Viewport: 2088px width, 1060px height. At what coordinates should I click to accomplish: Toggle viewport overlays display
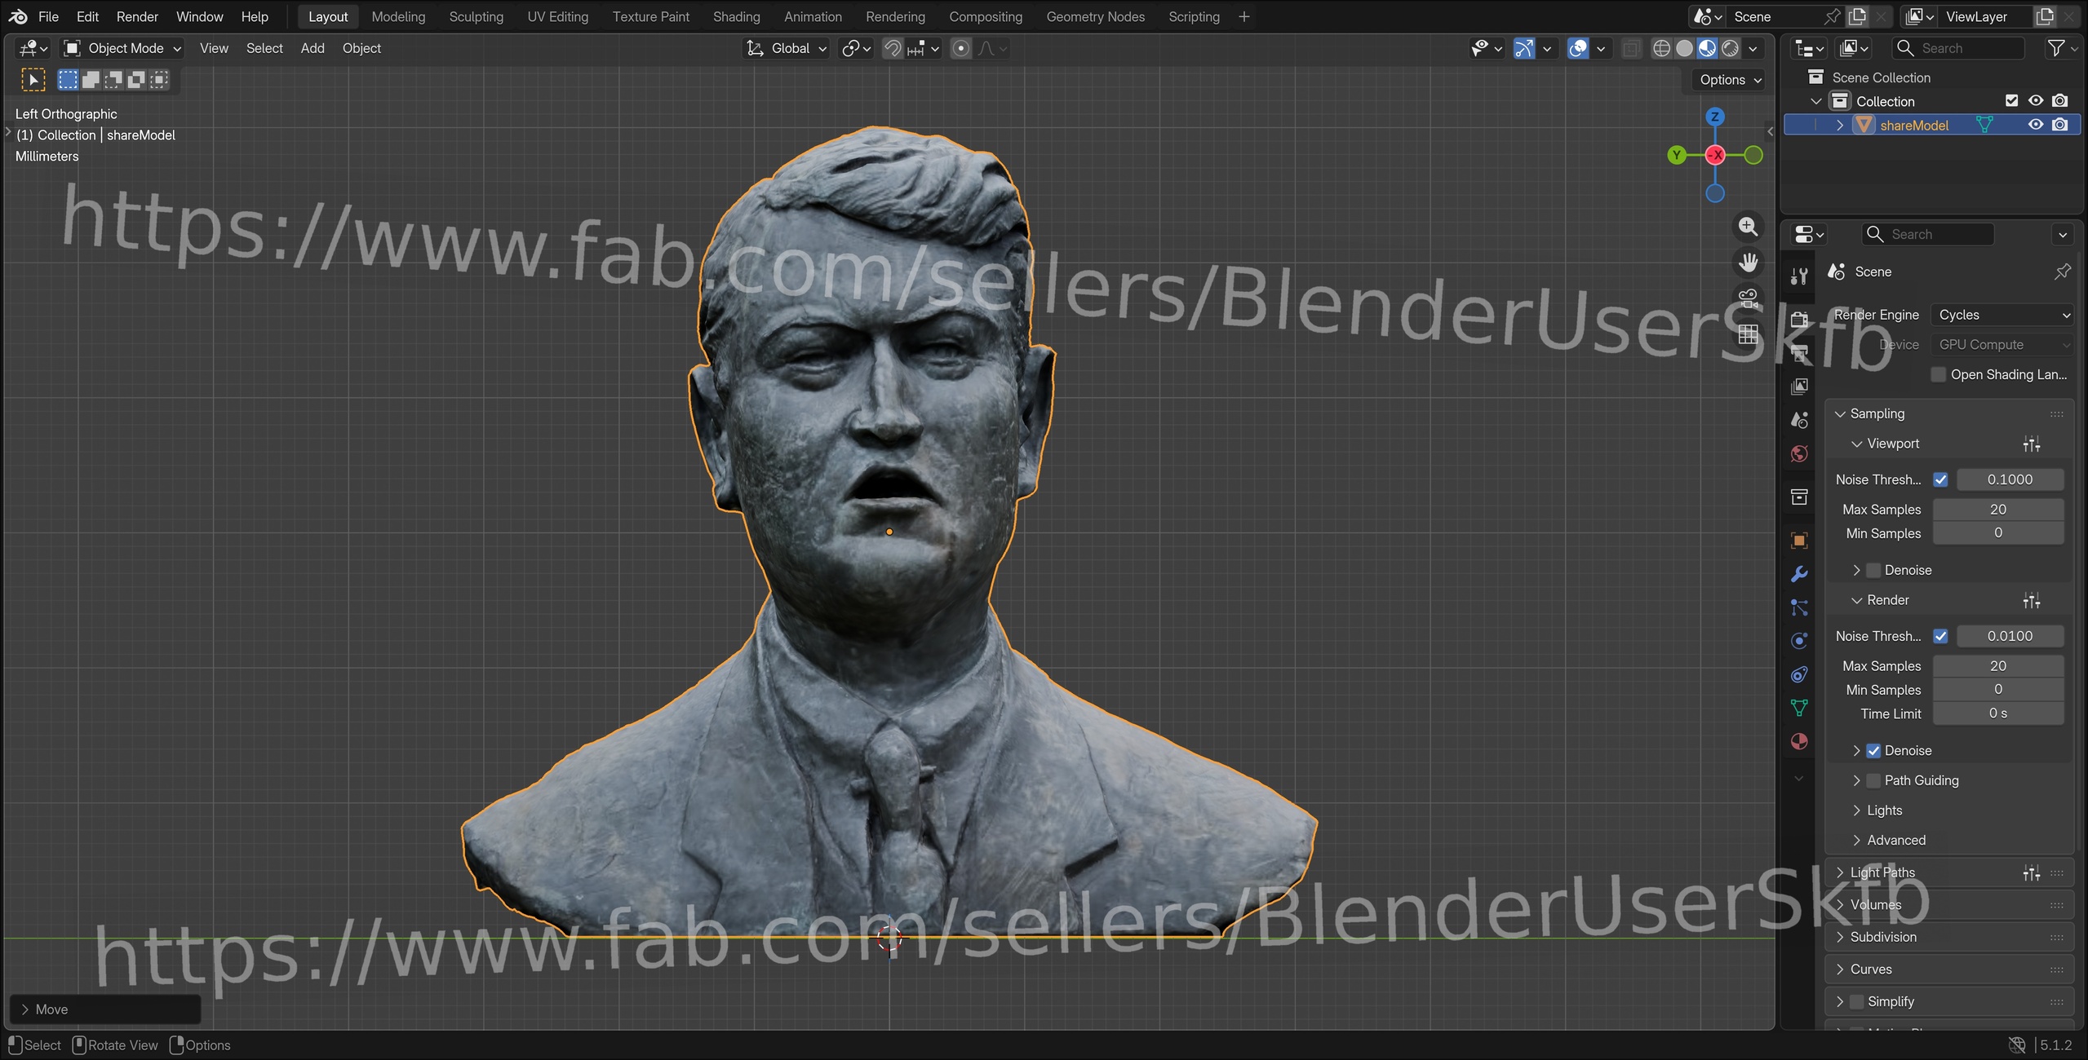[1578, 48]
